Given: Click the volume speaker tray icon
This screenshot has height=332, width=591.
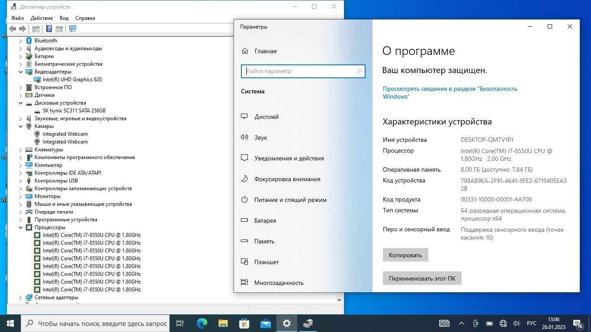Looking at the screenshot, I should [x=517, y=323].
